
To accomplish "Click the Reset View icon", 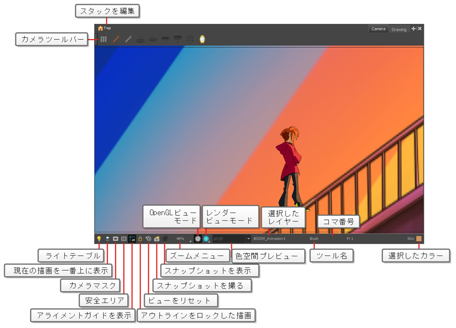I will point(148,239).
